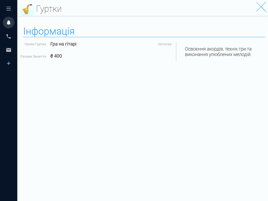This screenshot has height=201, width=268.
Task: Click the Гуртки header title
Action: 49,9
